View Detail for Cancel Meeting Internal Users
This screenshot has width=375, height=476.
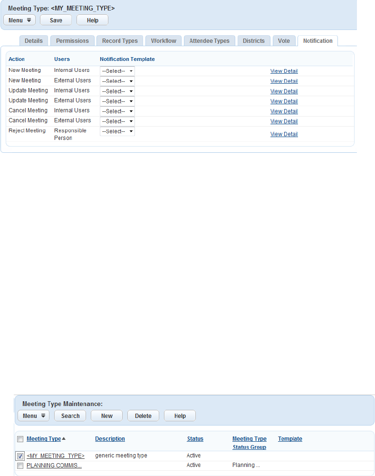284,111
